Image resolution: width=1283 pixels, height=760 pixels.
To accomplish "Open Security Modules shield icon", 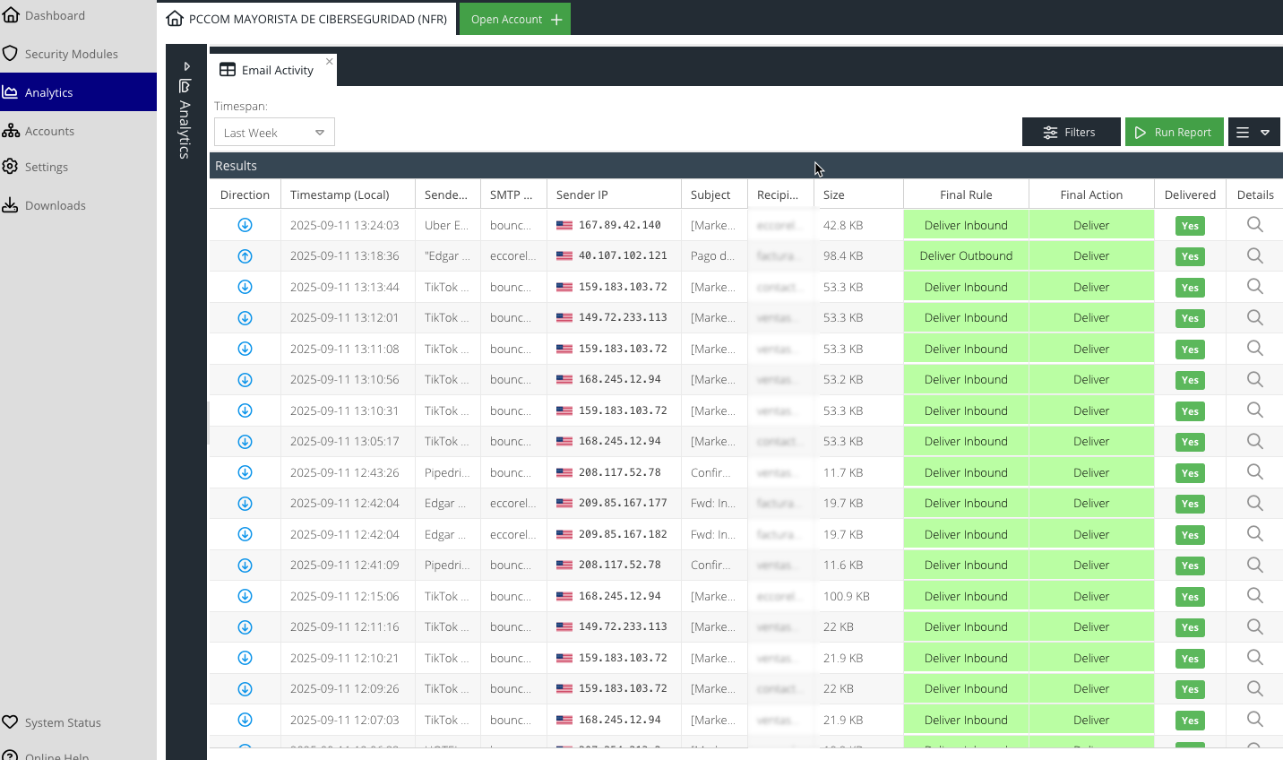I will point(11,54).
